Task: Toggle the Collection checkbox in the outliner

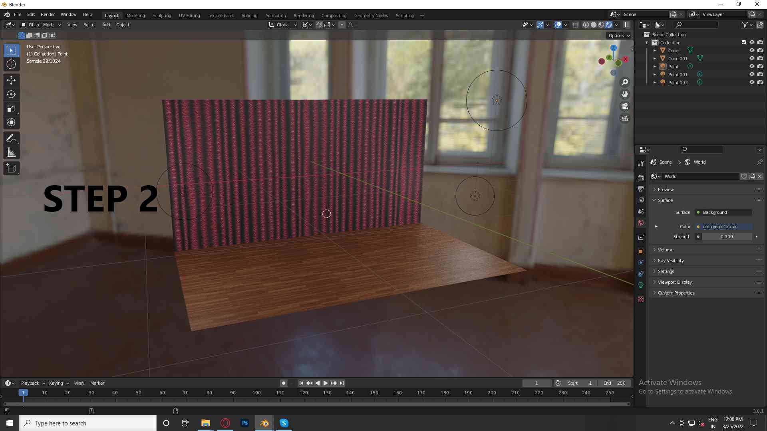Action: (x=743, y=42)
